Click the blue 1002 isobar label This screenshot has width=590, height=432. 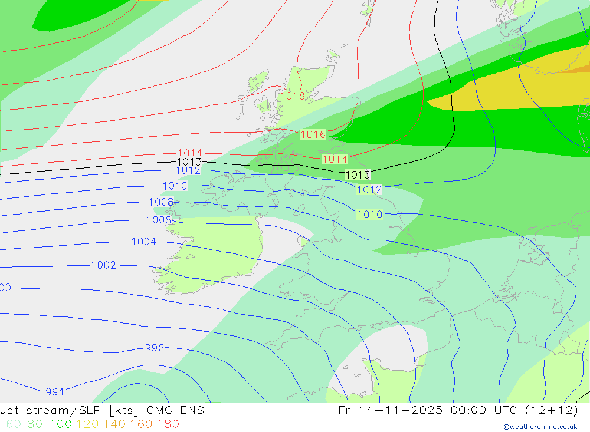[104, 265]
